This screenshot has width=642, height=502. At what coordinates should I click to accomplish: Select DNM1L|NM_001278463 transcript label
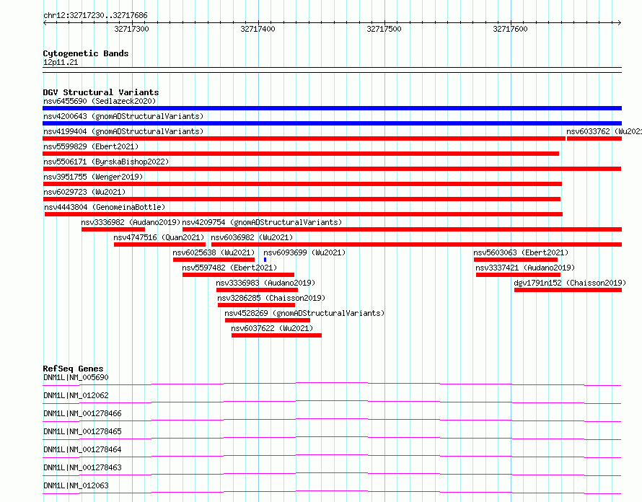click(82, 467)
